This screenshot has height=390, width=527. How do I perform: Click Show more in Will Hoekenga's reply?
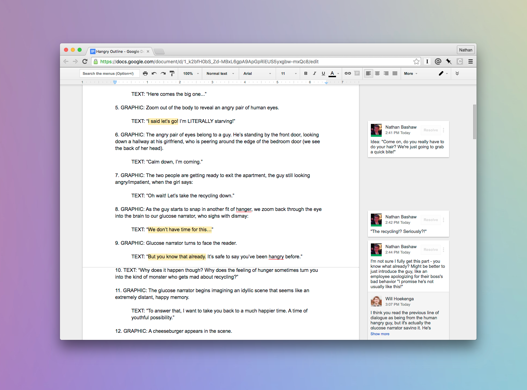[x=380, y=334]
